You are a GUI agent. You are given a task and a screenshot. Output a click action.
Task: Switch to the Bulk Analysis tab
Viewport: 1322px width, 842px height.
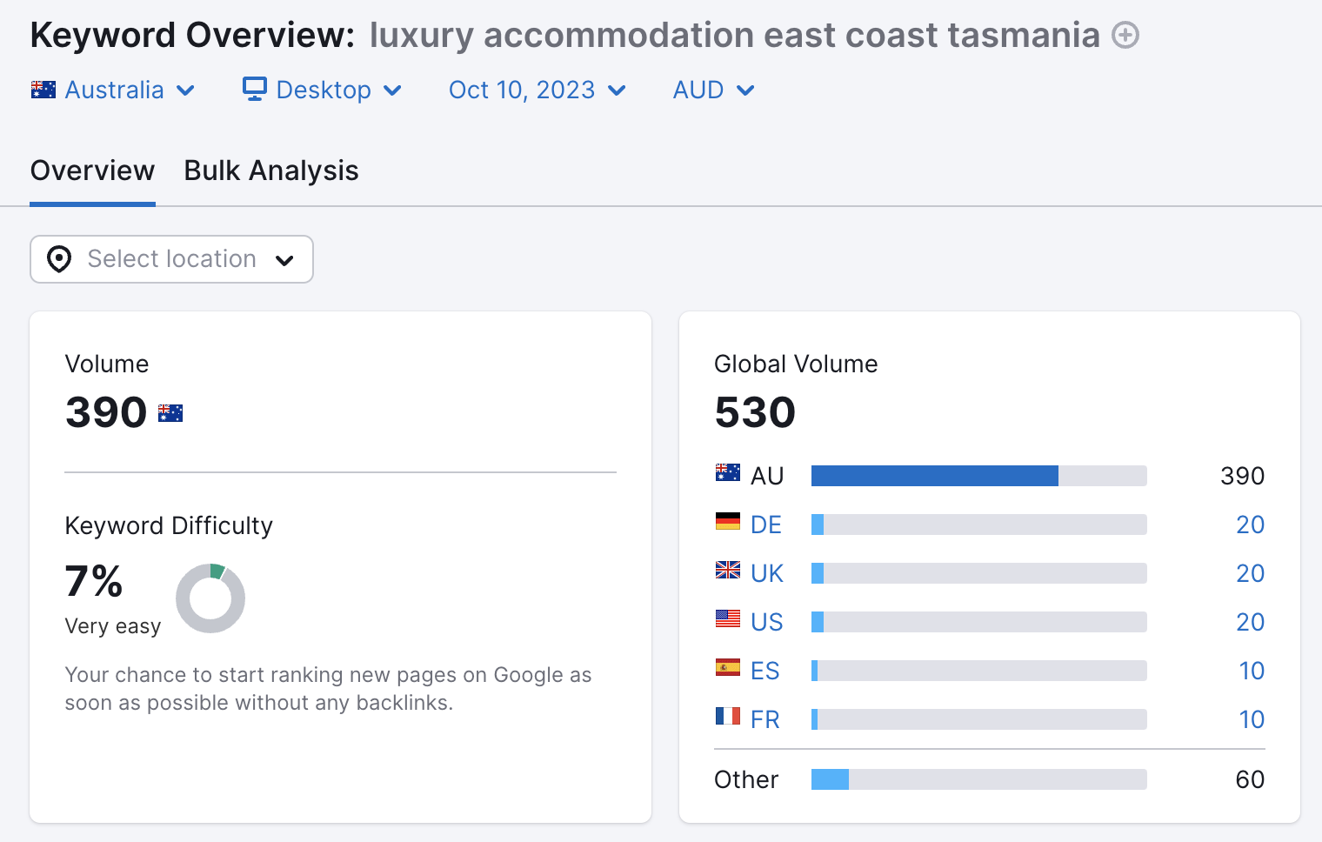pyautogui.click(x=271, y=171)
